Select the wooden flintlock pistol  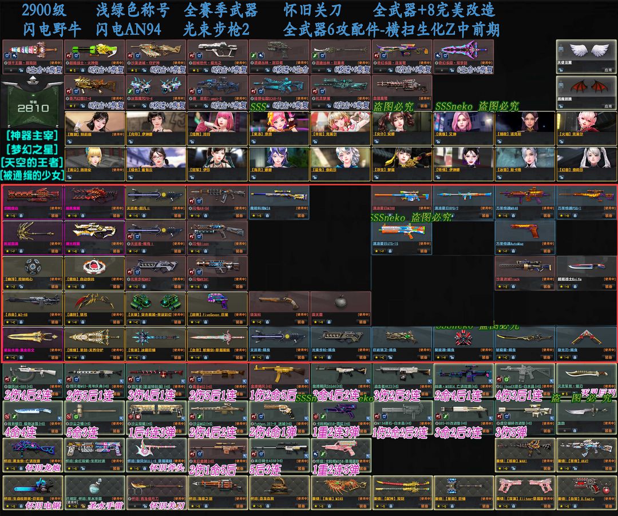(x=279, y=309)
